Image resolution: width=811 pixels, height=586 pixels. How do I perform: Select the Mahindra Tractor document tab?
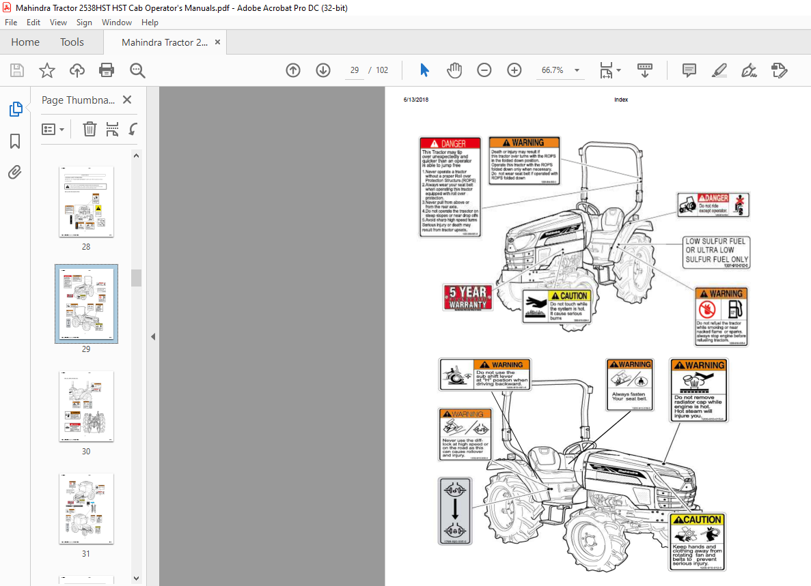[x=165, y=42]
